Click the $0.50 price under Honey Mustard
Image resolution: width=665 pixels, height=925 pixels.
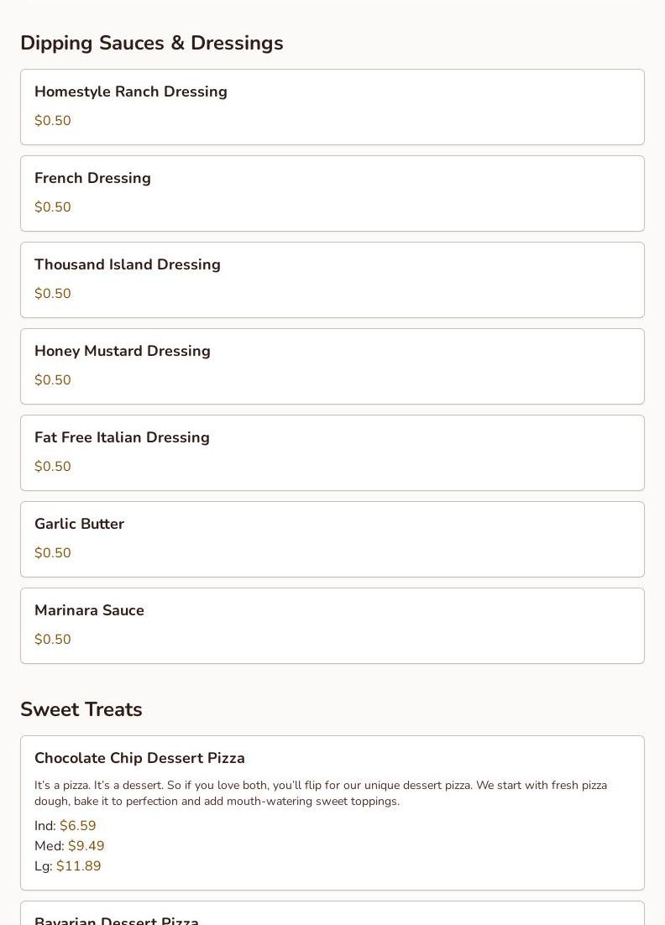[53, 380]
